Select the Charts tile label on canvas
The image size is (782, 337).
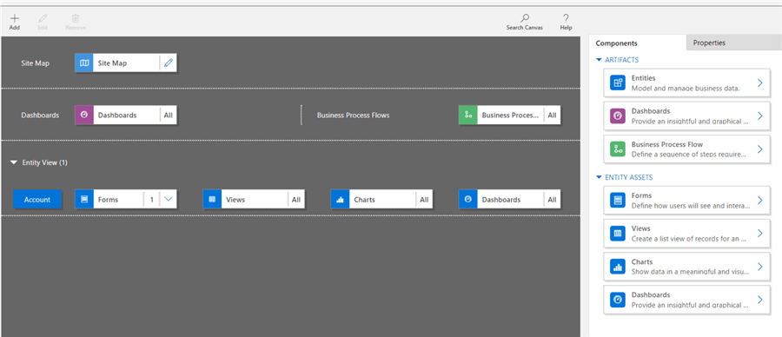365,200
